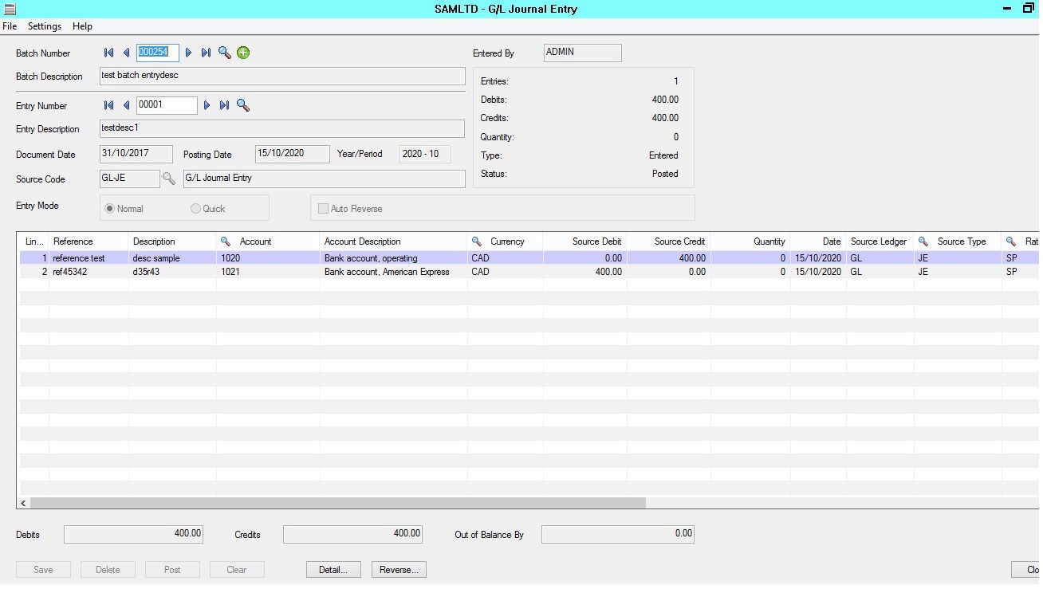The height and width of the screenshot is (589, 1043).
Task: Go to next batch number
Action: point(189,53)
